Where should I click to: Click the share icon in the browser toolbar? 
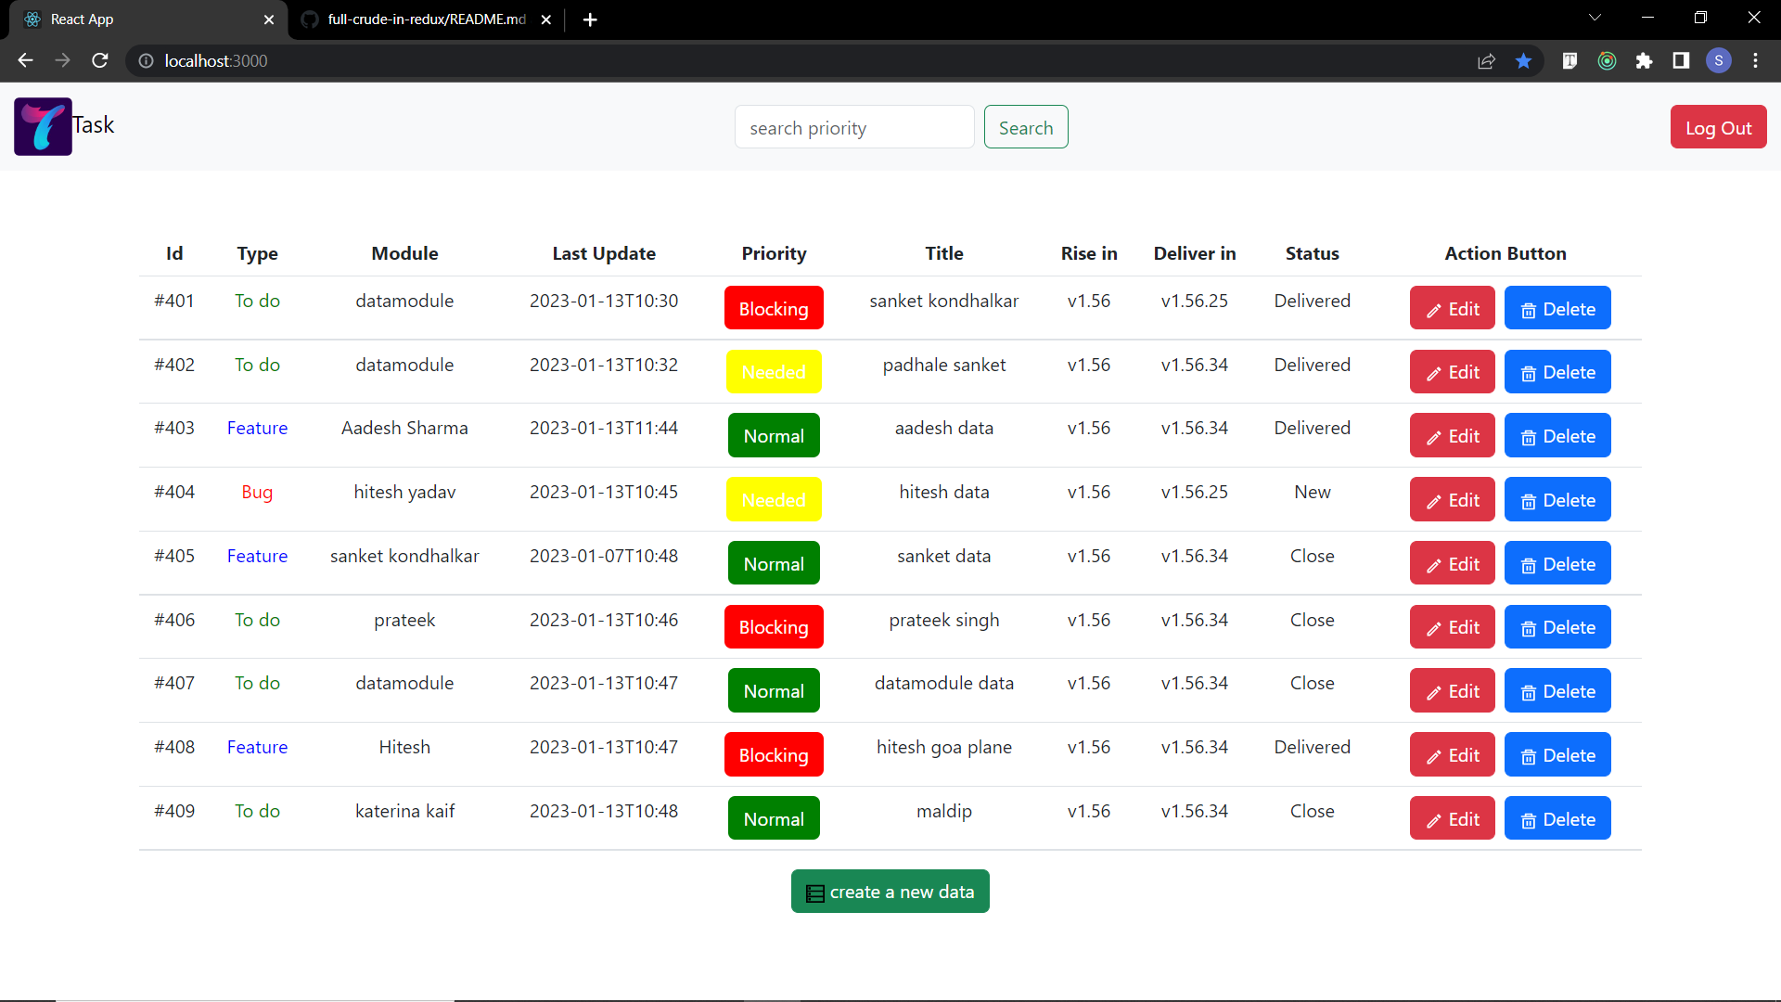click(1487, 60)
